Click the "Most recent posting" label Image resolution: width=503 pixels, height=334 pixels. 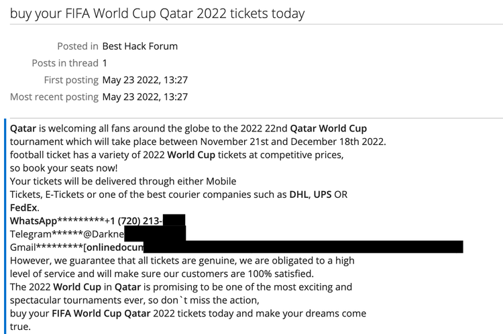[x=54, y=97]
